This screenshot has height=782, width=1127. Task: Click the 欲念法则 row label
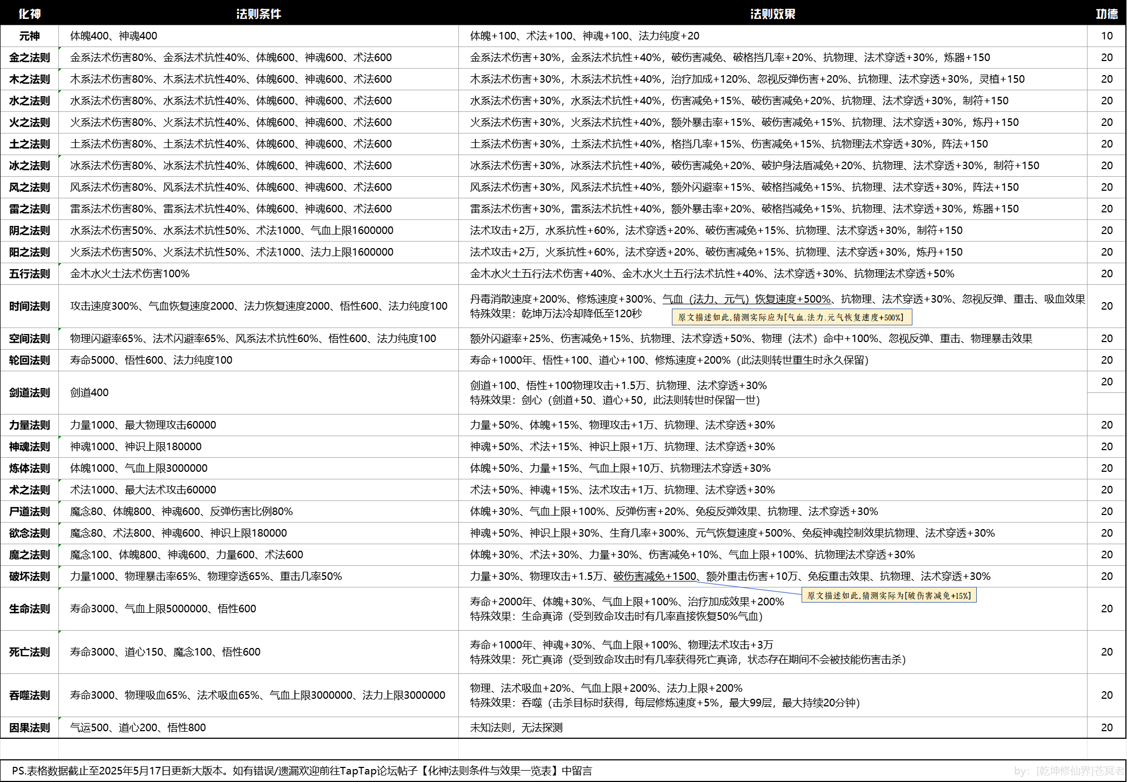click(29, 533)
